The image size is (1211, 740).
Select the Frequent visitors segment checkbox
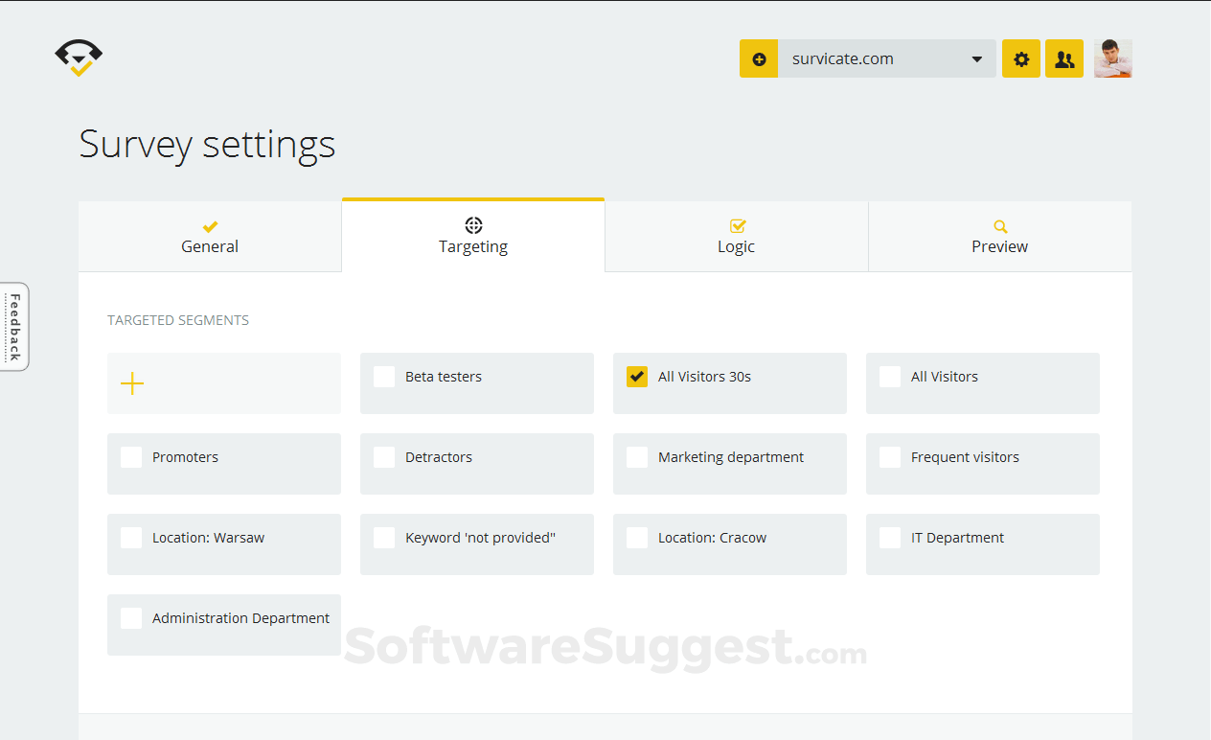(890, 457)
